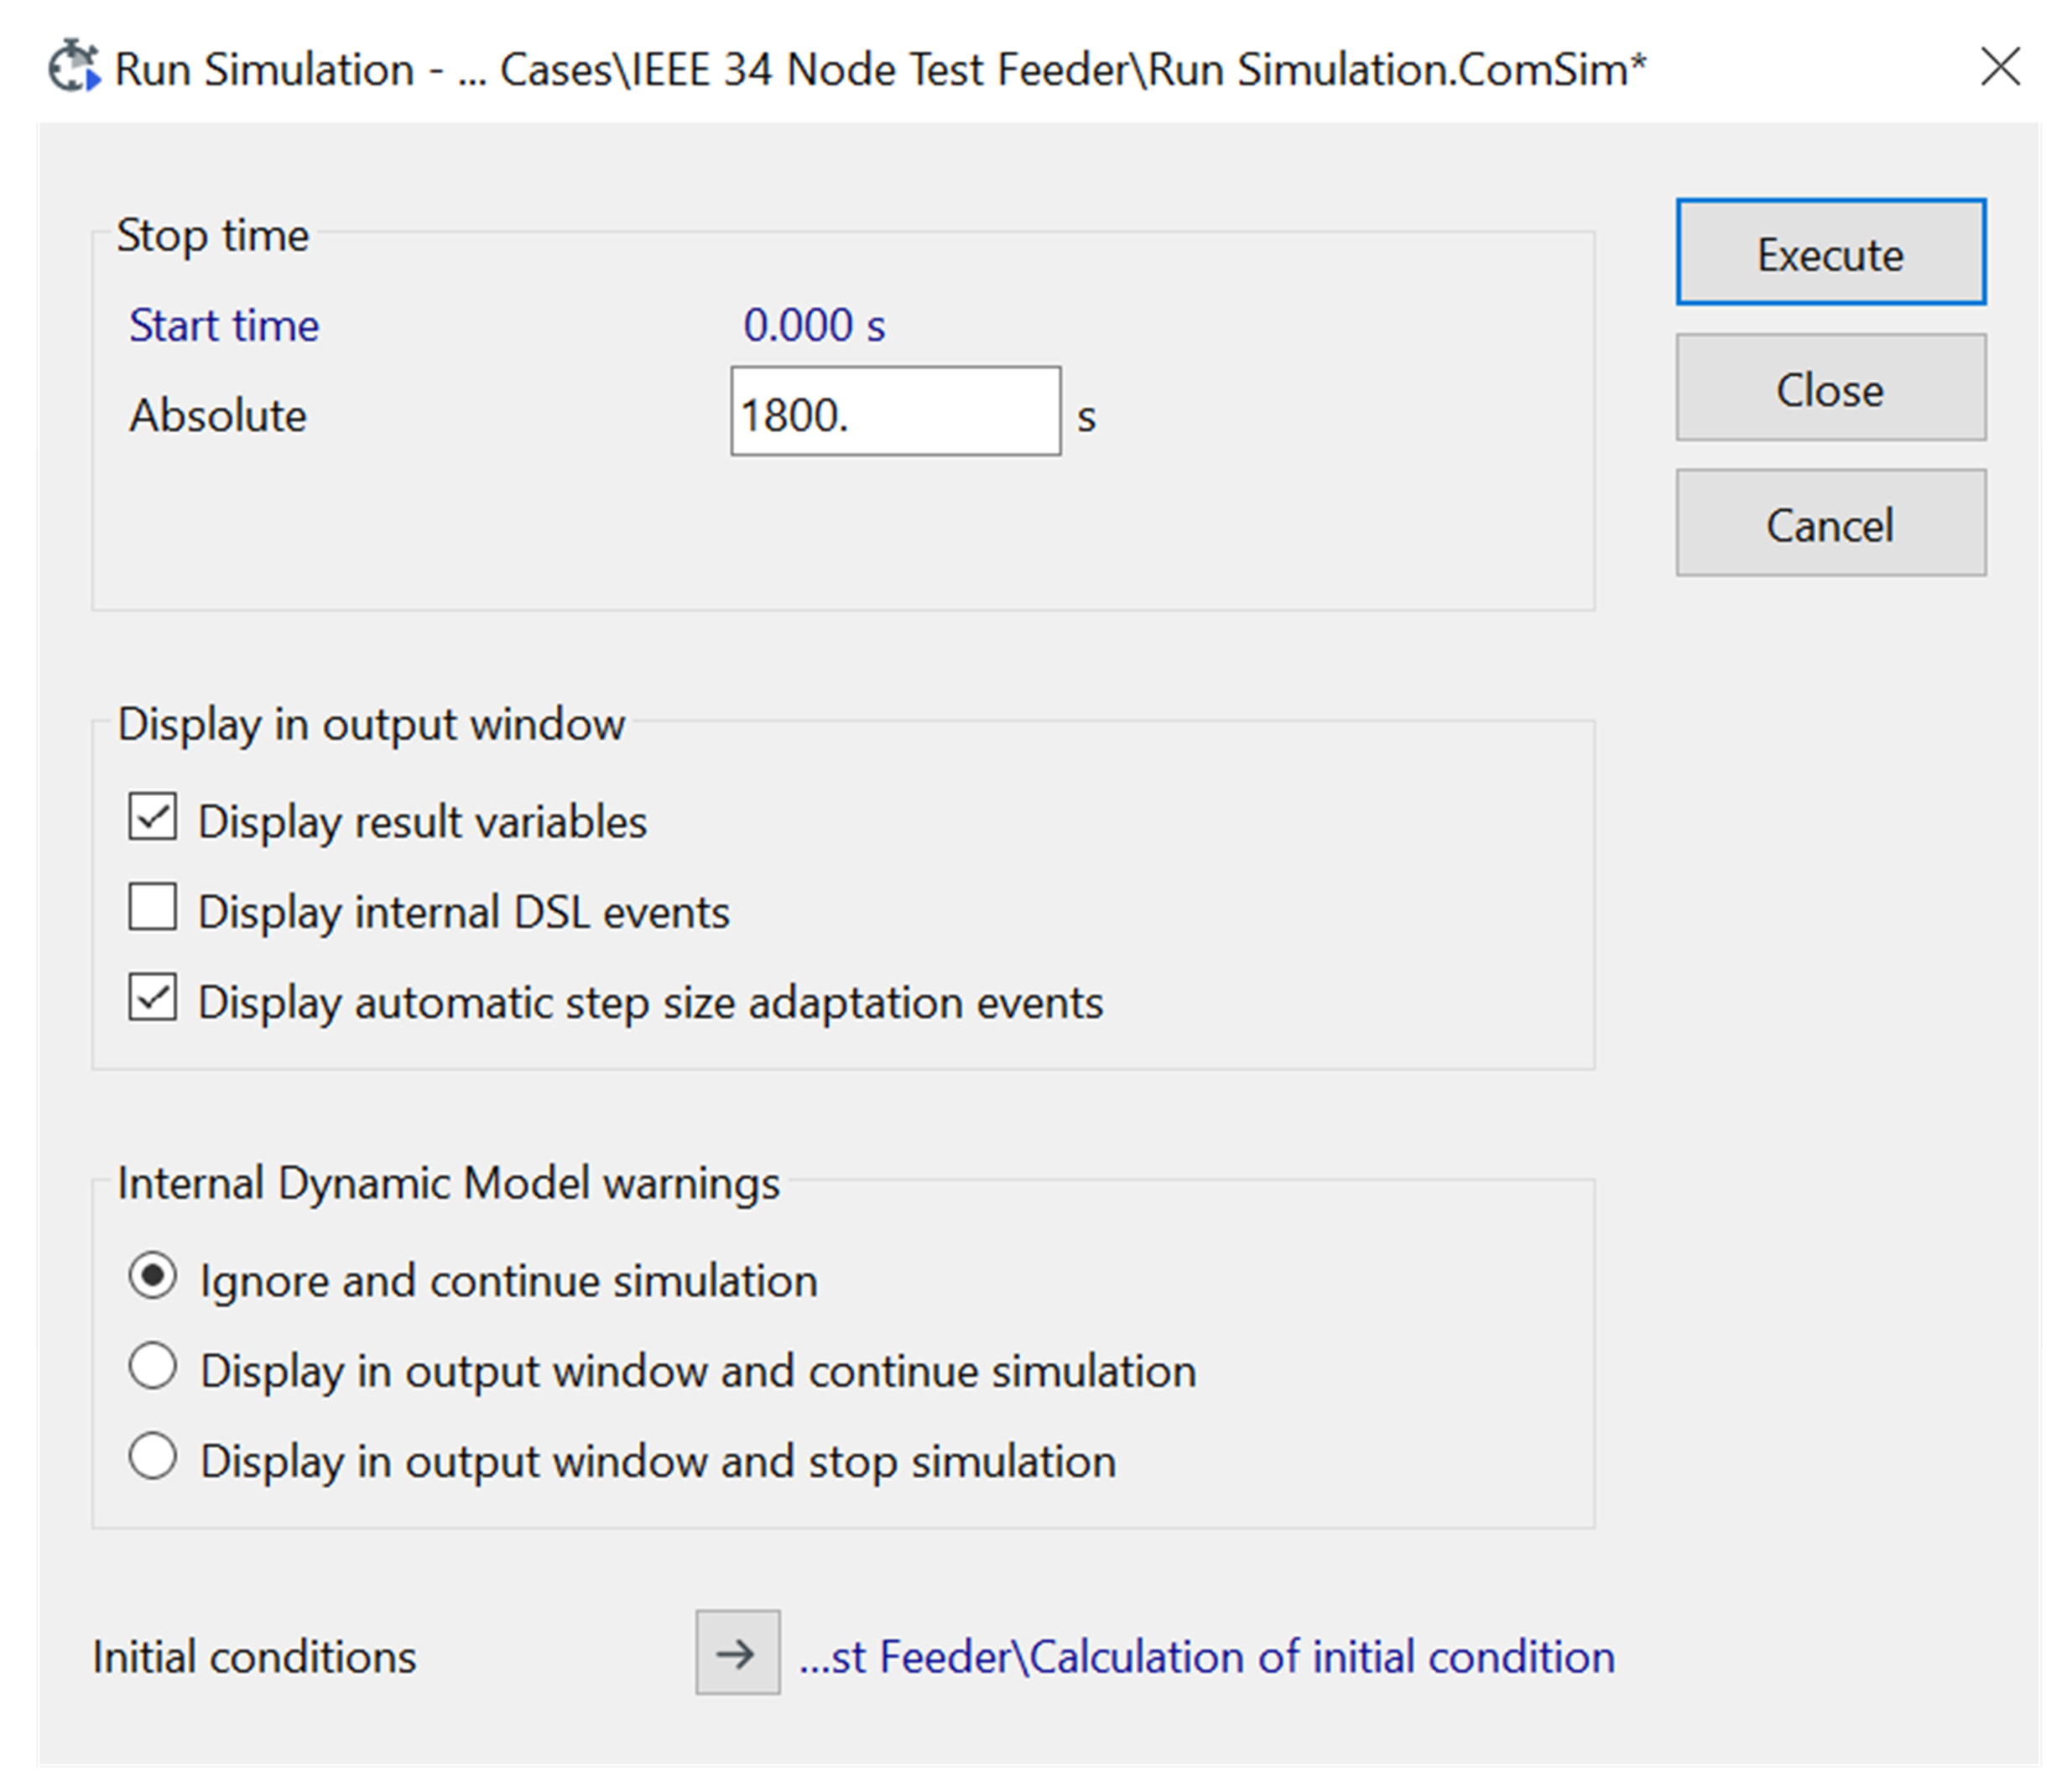Uncheck Display result variables
Image resolution: width=2067 pixels, height=1792 pixels.
153,818
